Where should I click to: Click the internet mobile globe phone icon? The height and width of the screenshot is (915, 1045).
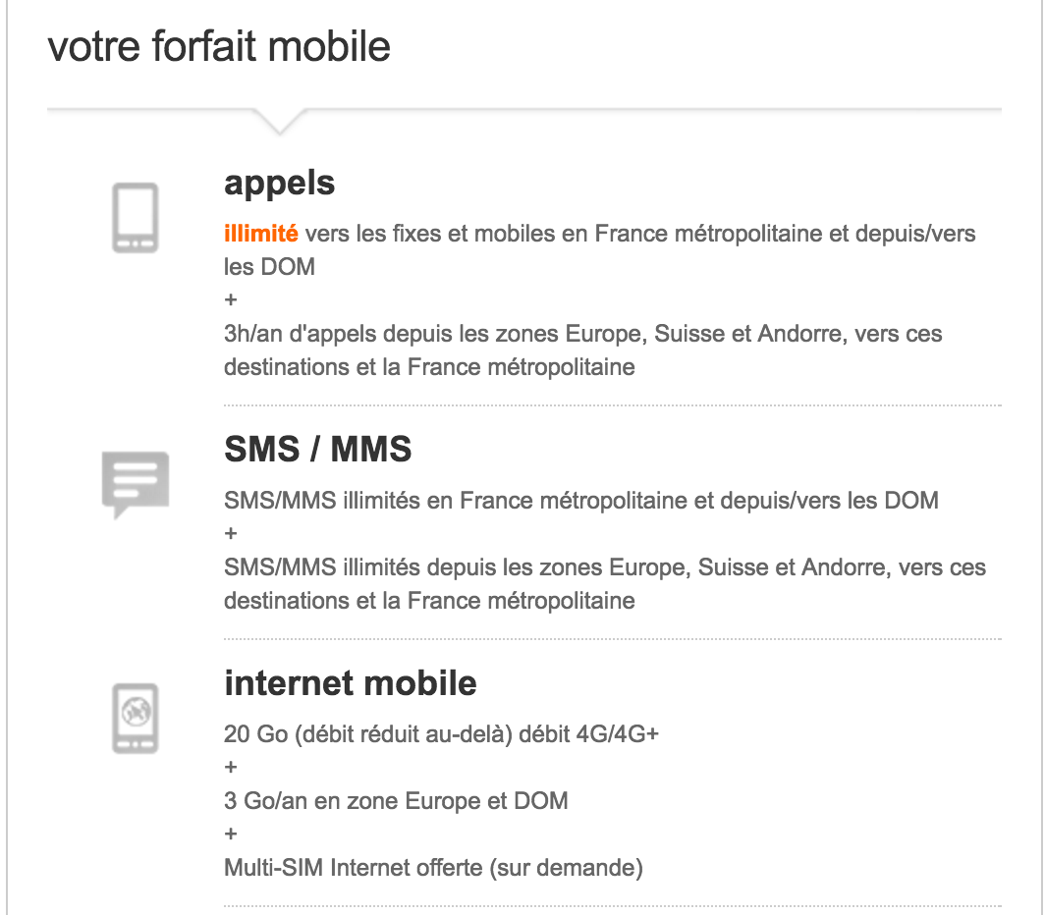pos(136,718)
